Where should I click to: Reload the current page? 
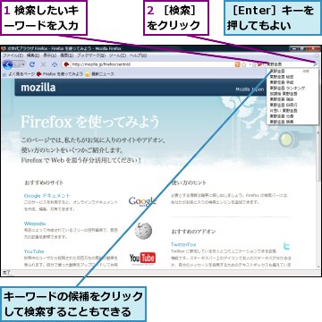[x=32, y=64]
